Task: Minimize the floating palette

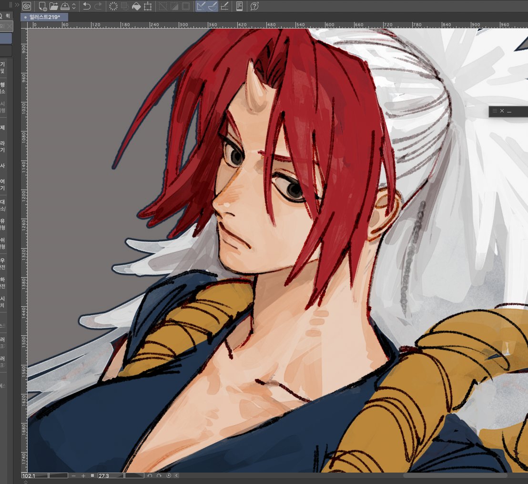Action: [x=509, y=111]
